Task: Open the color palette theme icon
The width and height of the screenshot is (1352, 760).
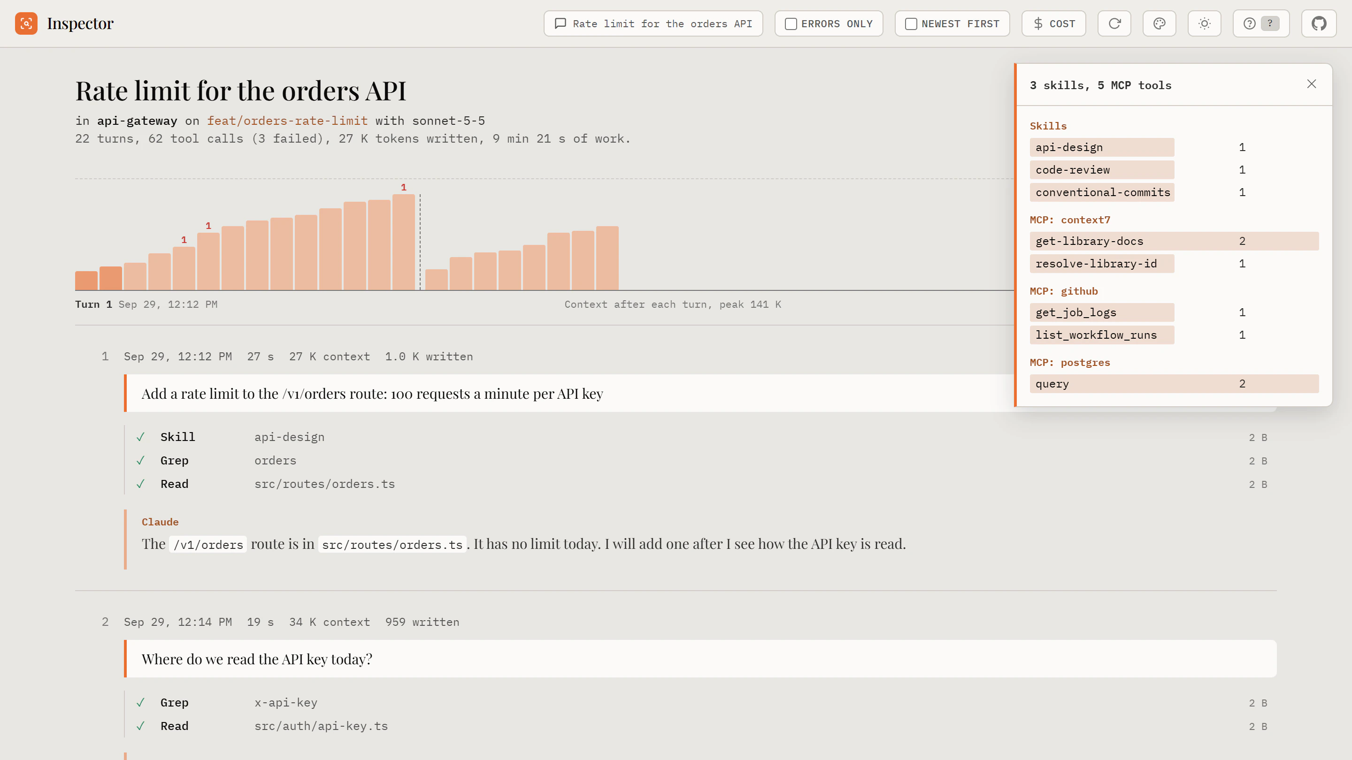Action: (1160, 23)
